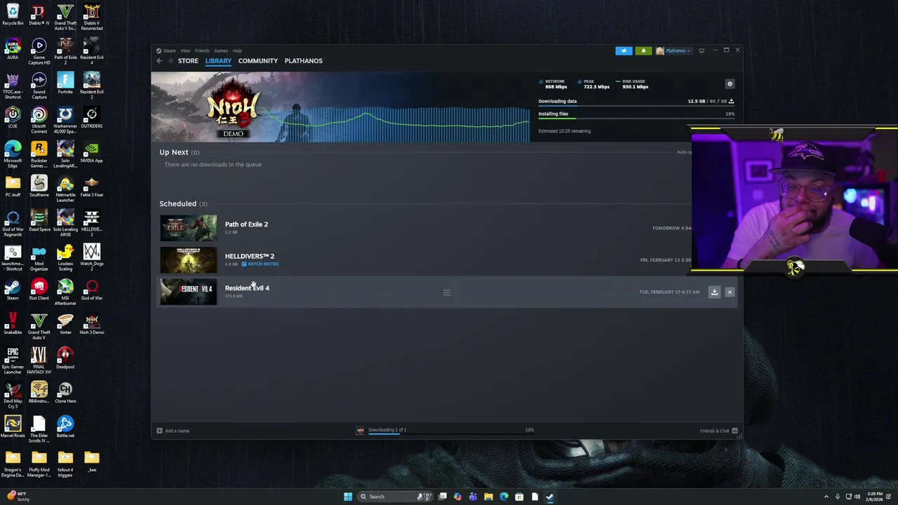Switch to LIBRARY tab
This screenshot has height=505, width=898.
[x=218, y=61]
